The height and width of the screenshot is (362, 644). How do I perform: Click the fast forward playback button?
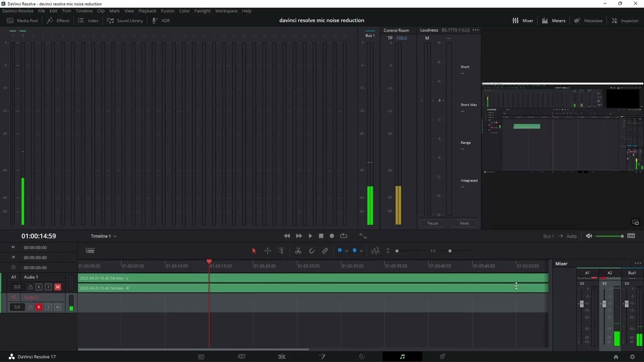coord(299,236)
